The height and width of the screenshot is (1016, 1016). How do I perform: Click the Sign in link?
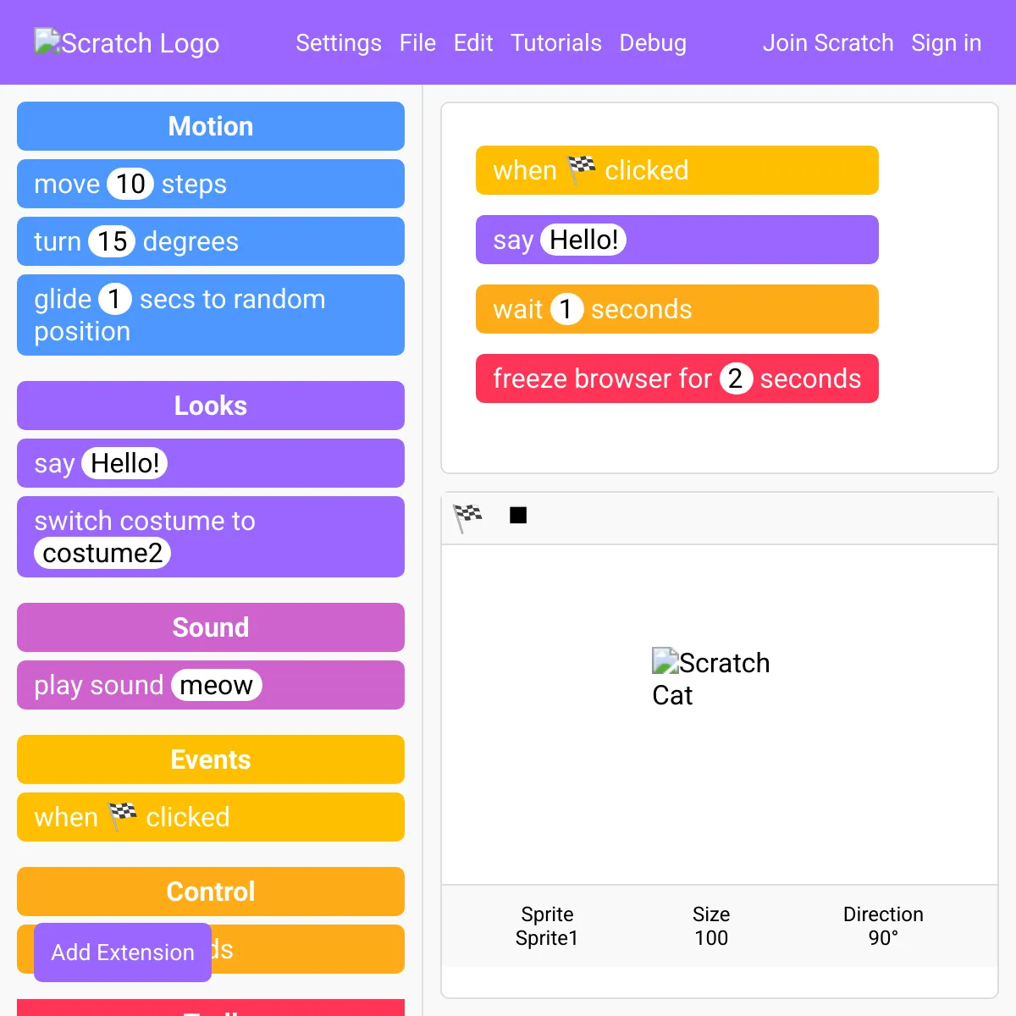(x=947, y=43)
